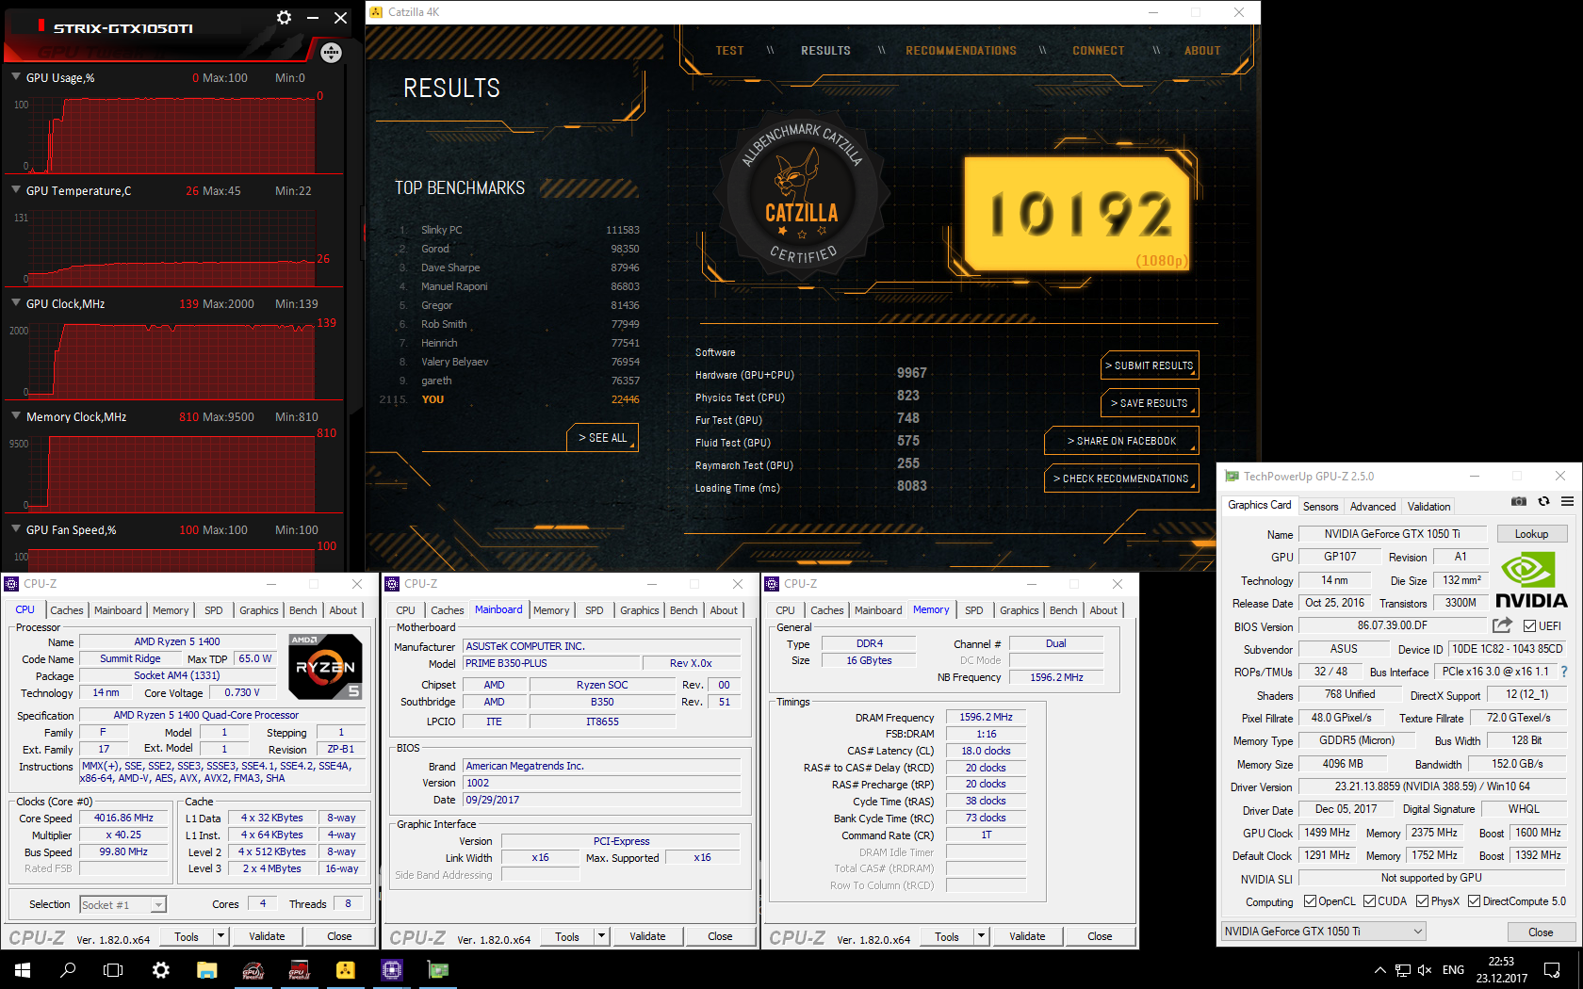Click SHARE ON FACEBOOK button
This screenshot has width=1583, height=989.
pos(1121,441)
